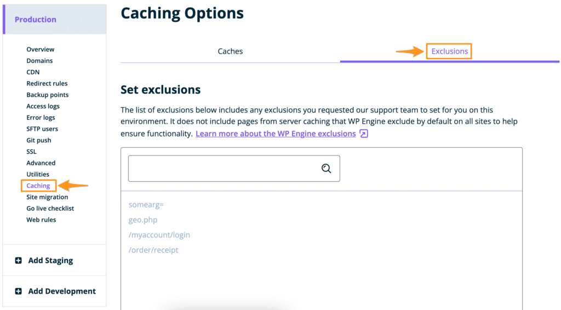Click the external link icon beside Learn more
Image resolution: width=561 pixels, height=310 pixels.
364,134
